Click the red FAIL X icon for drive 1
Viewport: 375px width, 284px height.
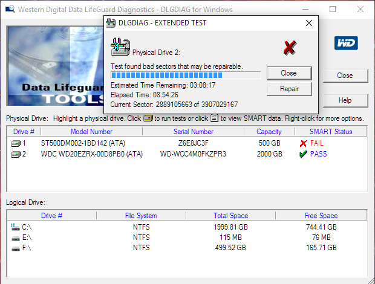coord(303,143)
